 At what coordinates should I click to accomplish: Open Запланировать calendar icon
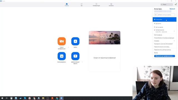pos(62,56)
